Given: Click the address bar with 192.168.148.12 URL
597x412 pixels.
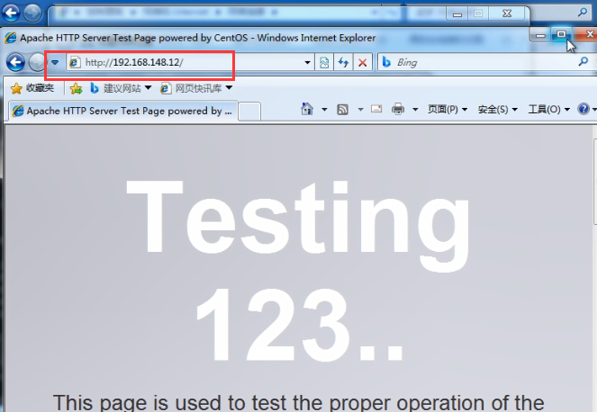Looking at the screenshot, I should [190, 62].
